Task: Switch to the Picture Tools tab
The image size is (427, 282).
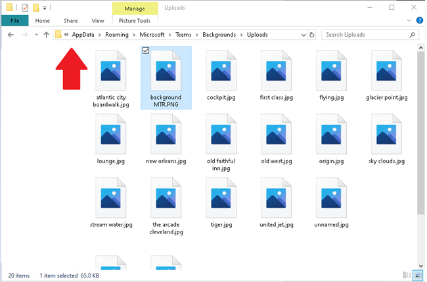Action: (135, 21)
